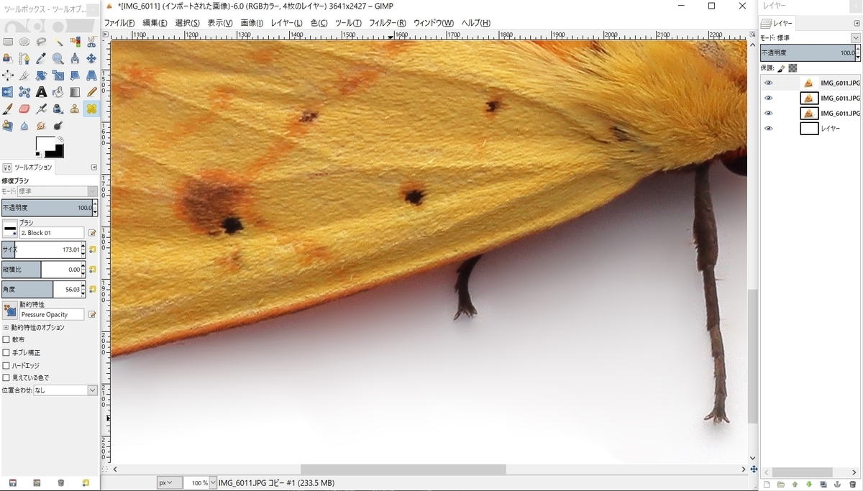Image resolution: width=863 pixels, height=491 pixels.
Task: Select the Text tool in toolbox
Action: (x=41, y=92)
